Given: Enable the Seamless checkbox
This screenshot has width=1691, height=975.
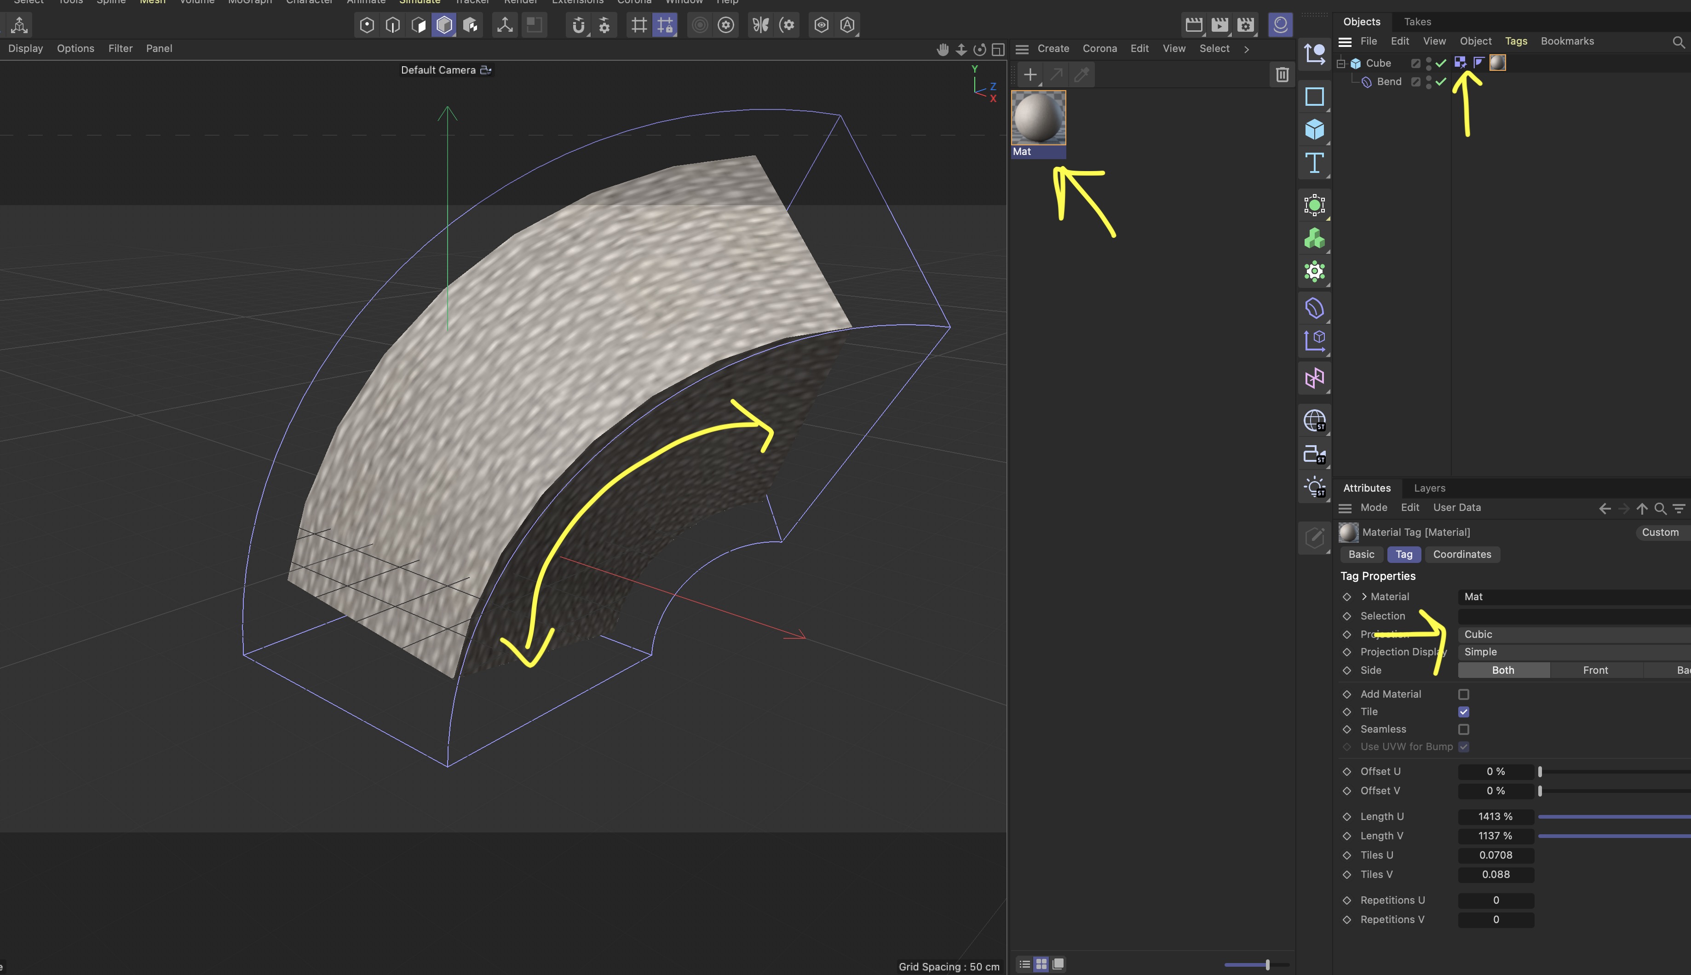Looking at the screenshot, I should pyautogui.click(x=1463, y=729).
